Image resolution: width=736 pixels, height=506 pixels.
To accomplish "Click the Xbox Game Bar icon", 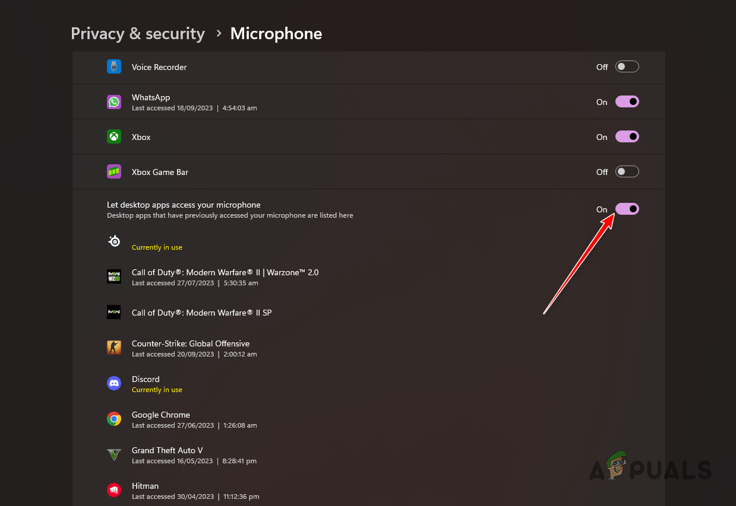I will coord(113,171).
